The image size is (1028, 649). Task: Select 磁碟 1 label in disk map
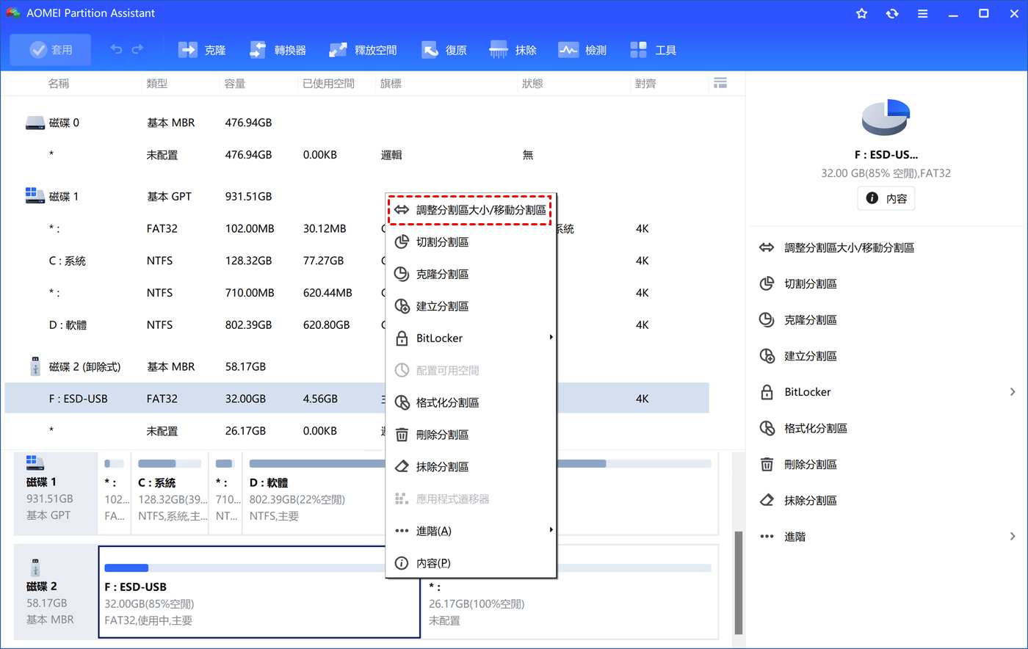click(56, 493)
